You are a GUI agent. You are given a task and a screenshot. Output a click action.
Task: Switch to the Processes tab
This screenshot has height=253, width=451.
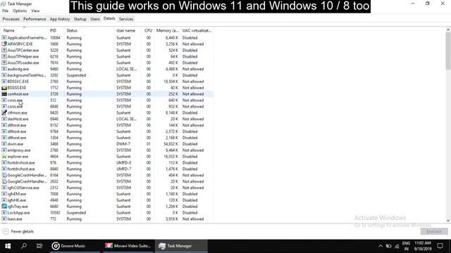pos(11,19)
